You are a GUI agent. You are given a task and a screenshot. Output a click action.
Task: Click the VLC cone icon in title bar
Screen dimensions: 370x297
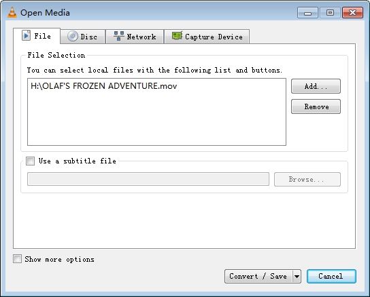point(12,12)
